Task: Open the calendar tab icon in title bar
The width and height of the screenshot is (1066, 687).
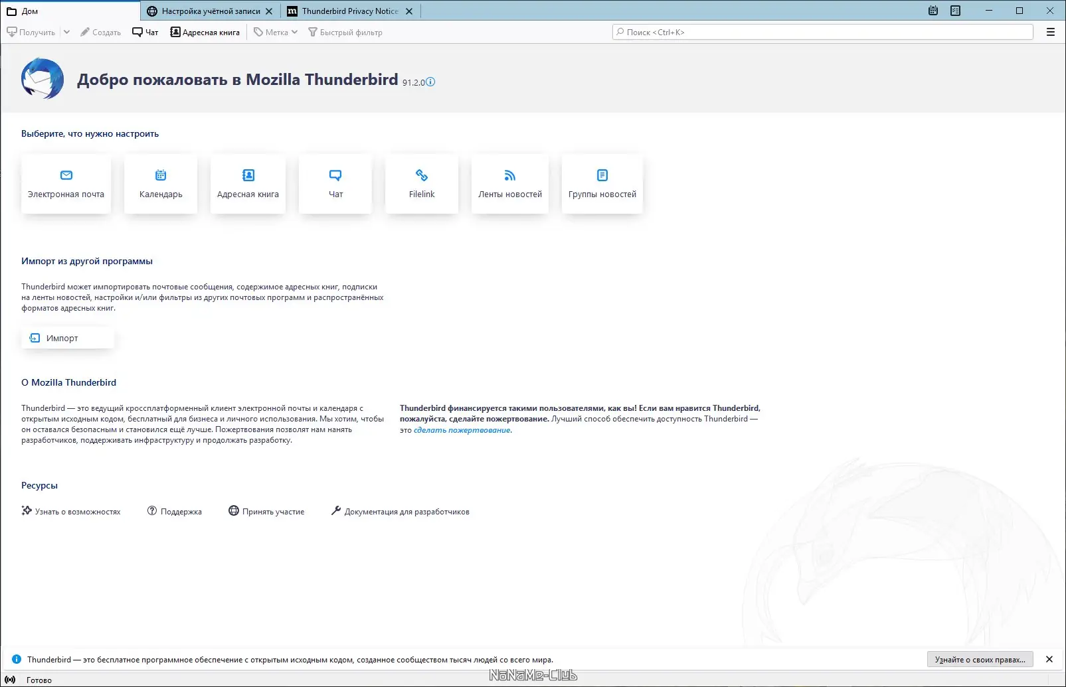Action: click(x=933, y=11)
